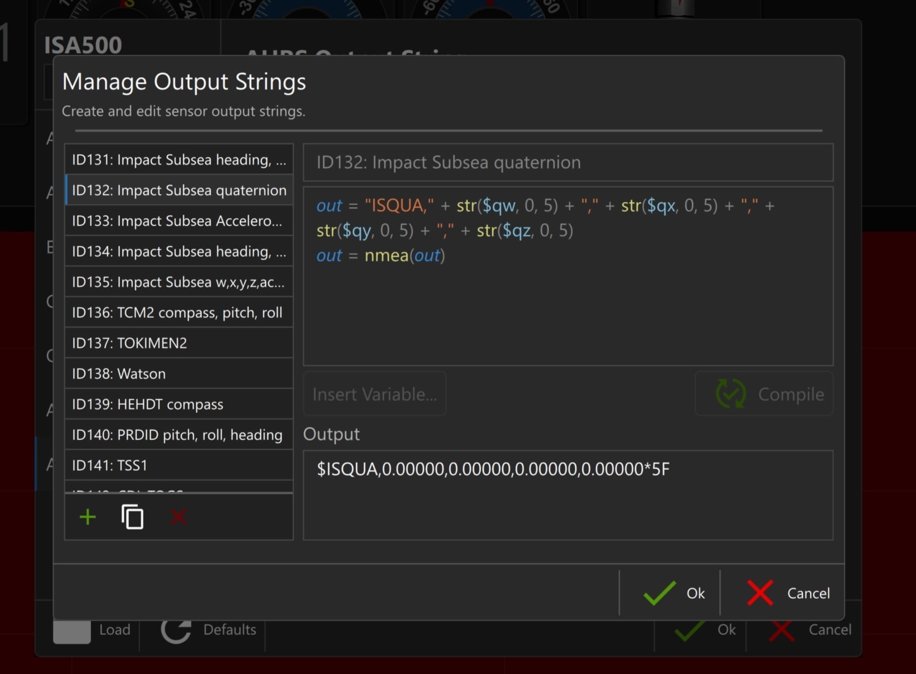The image size is (916, 674).
Task: Select ID135: Impact Subsea w,x,y,z,ac... row
Action: tap(179, 282)
